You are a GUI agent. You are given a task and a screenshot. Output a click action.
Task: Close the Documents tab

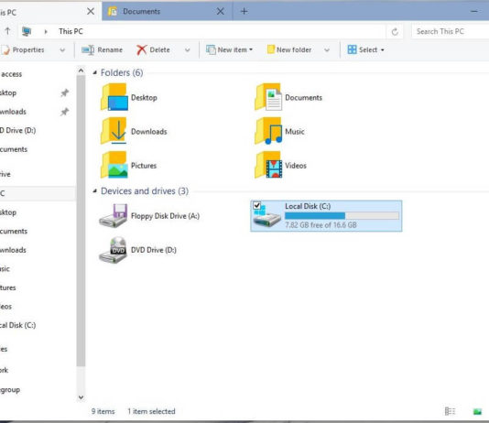[x=220, y=12]
